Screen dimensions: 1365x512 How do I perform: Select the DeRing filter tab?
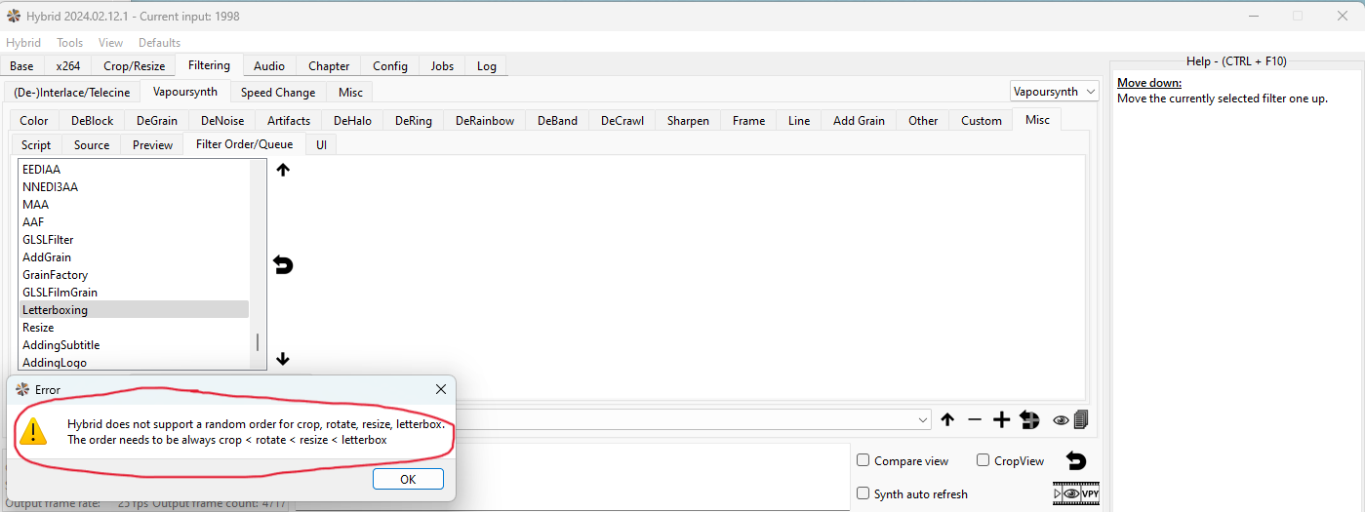click(414, 121)
